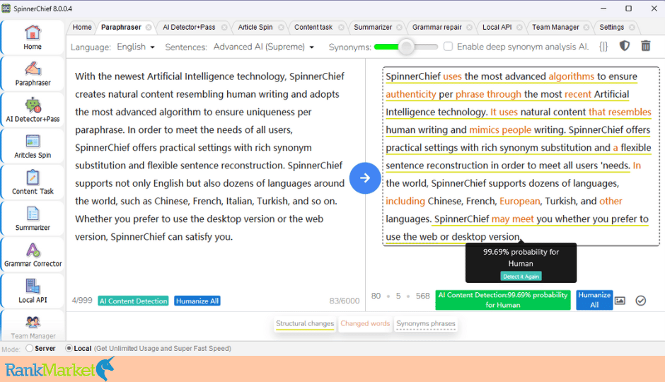The width and height of the screenshot is (665, 382).
Task: Switch to the Settings tab
Action: click(611, 27)
